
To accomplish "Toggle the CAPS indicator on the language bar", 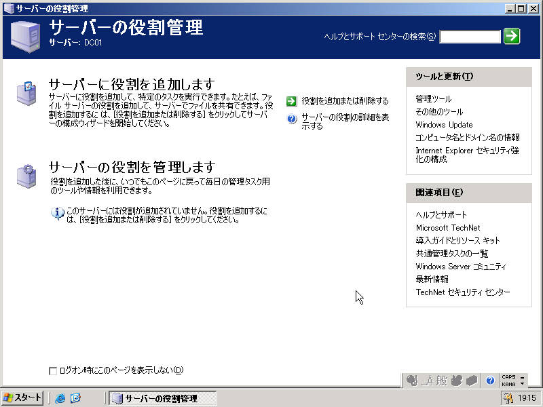I will point(508,377).
